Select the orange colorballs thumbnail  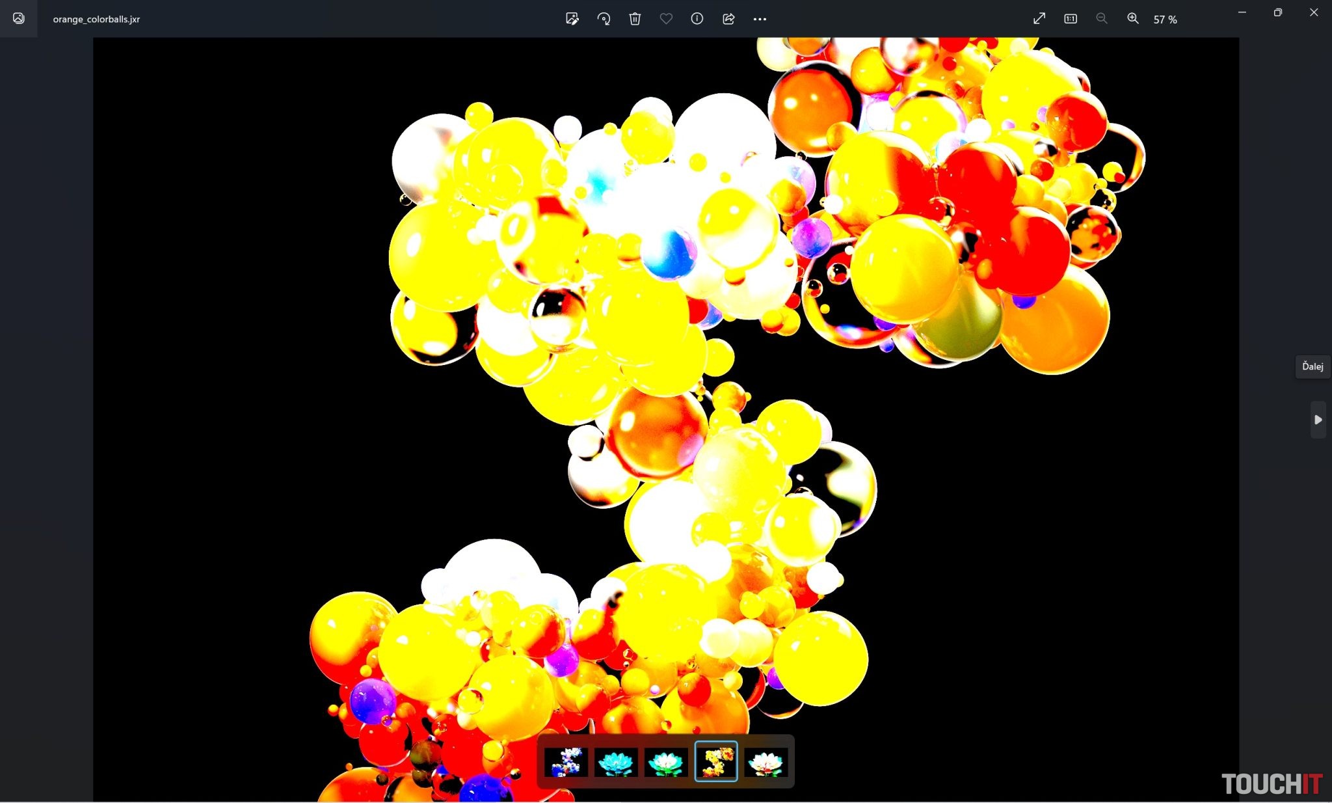716,761
